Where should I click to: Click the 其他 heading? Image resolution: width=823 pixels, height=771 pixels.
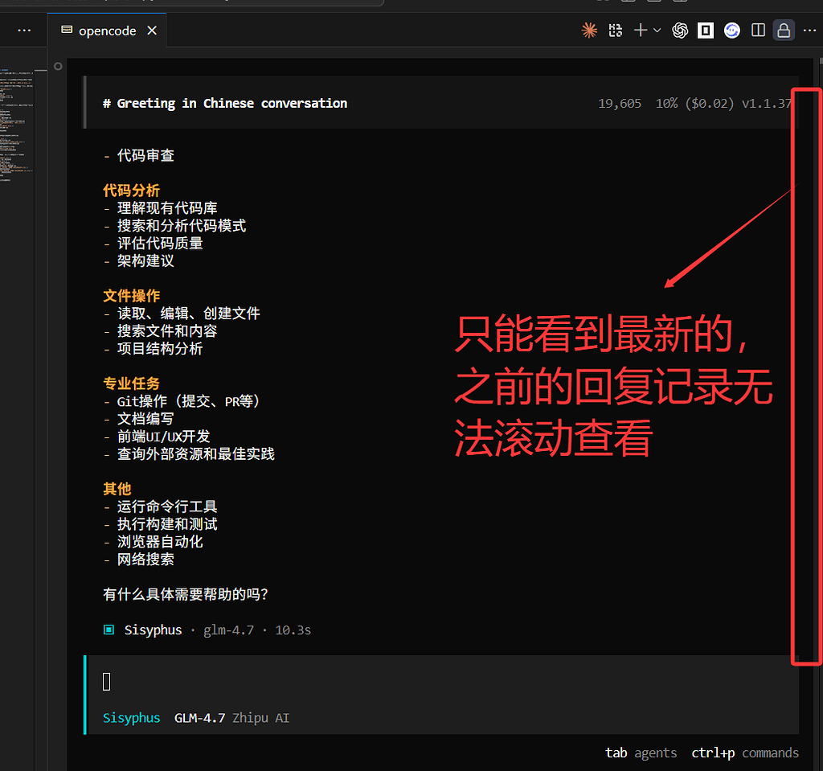coord(117,489)
